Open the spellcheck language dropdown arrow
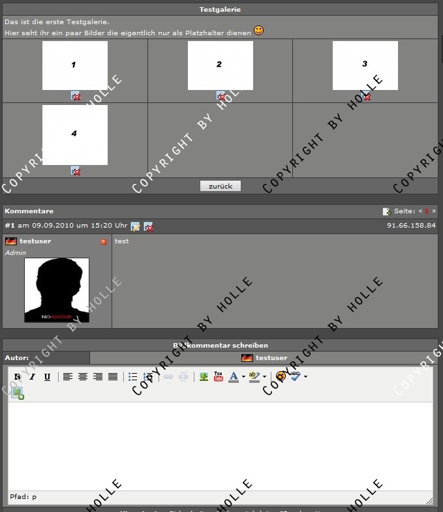The height and width of the screenshot is (512, 443). 305,377
